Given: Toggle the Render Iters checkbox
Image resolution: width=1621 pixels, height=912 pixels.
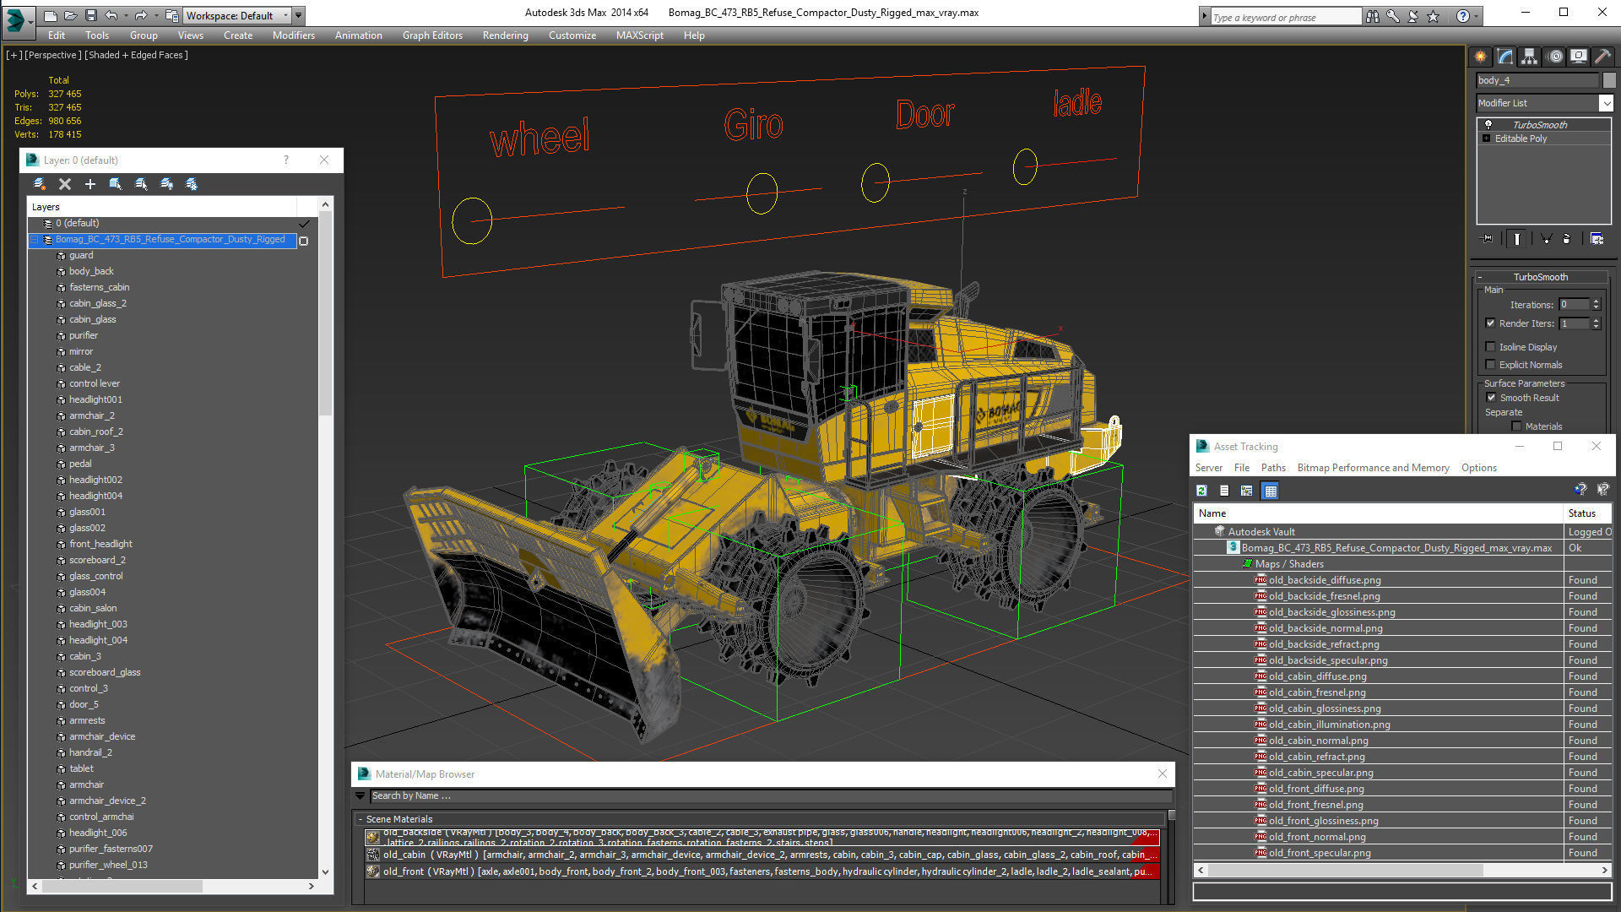Looking at the screenshot, I should click(1491, 323).
